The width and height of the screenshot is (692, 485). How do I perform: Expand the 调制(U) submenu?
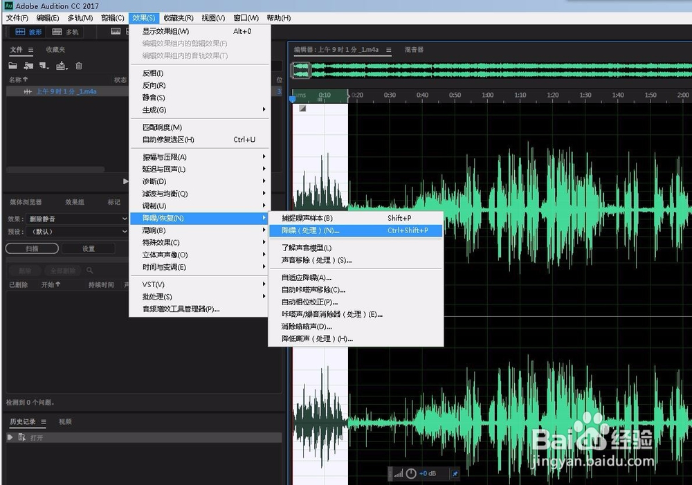pyautogui.click(x=199, y=206)
